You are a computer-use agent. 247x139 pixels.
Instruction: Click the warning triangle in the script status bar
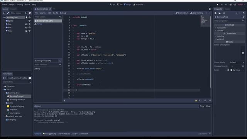click(x=196, y=100)
